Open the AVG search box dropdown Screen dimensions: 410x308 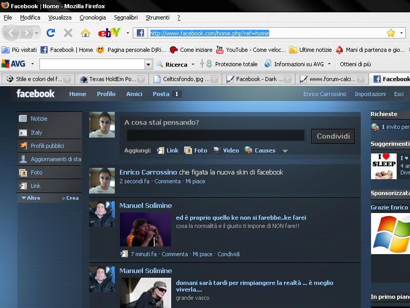tap(148, 64)
